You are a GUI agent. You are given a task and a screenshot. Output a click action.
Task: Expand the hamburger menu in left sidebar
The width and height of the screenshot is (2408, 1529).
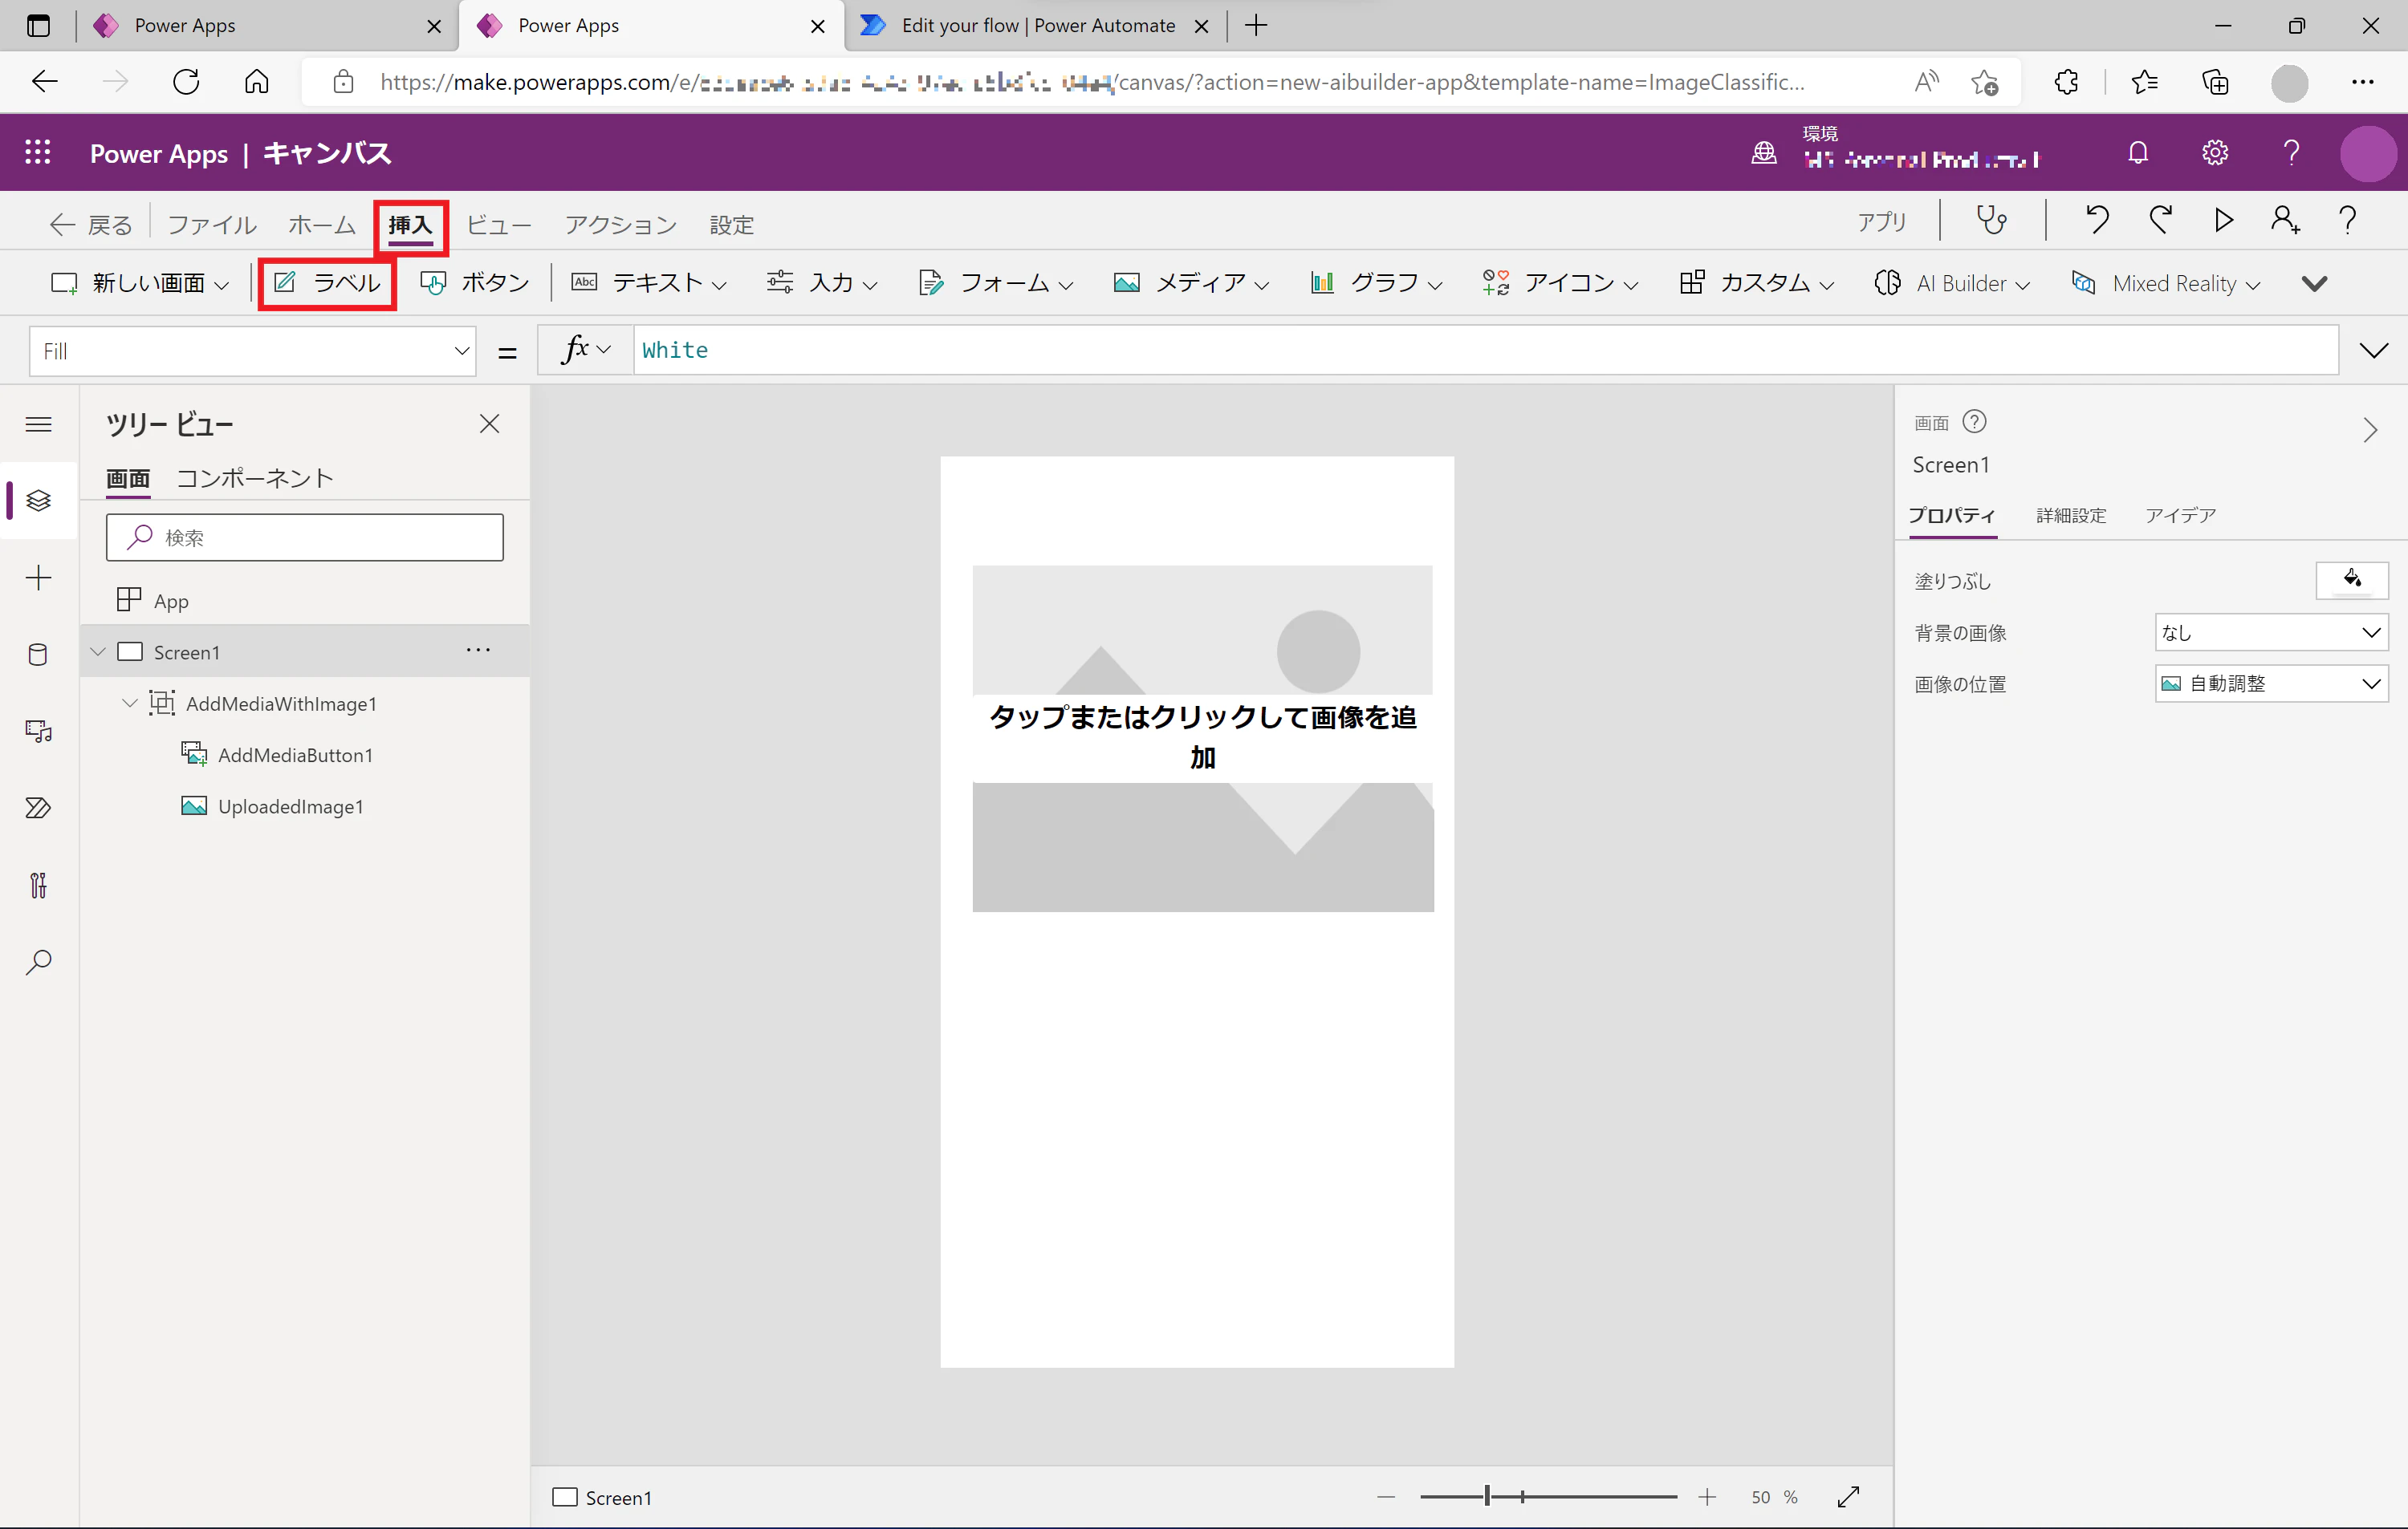click(38, 424)
